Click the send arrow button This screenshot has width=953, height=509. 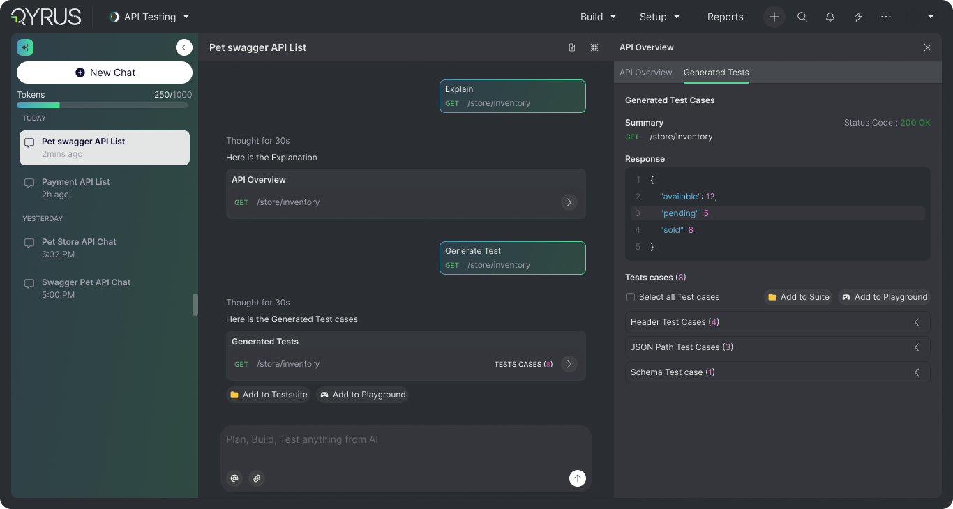(x=578, y=478)
